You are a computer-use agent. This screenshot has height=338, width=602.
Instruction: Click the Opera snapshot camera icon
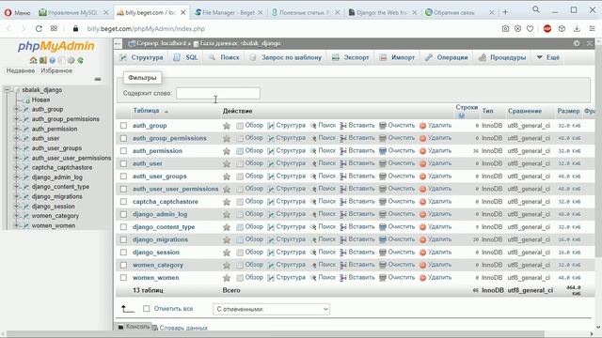505,29
